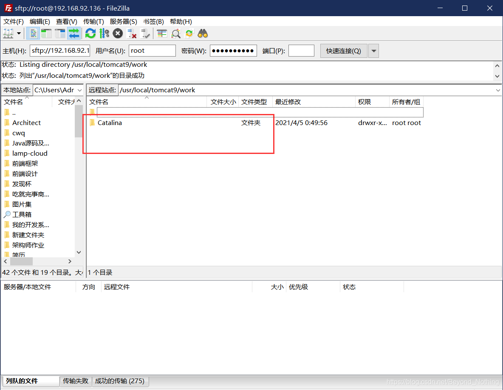Reconnect to the last server
This screenshot has height=390, width=503.
[x=145, y=34]
